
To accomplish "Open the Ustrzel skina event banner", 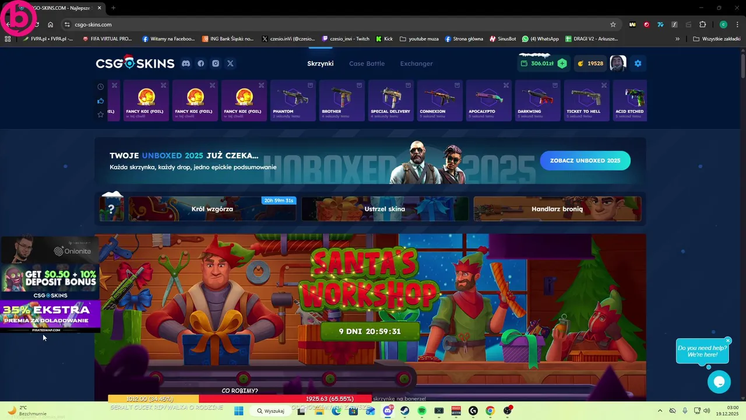I will [x=385, y=209].
